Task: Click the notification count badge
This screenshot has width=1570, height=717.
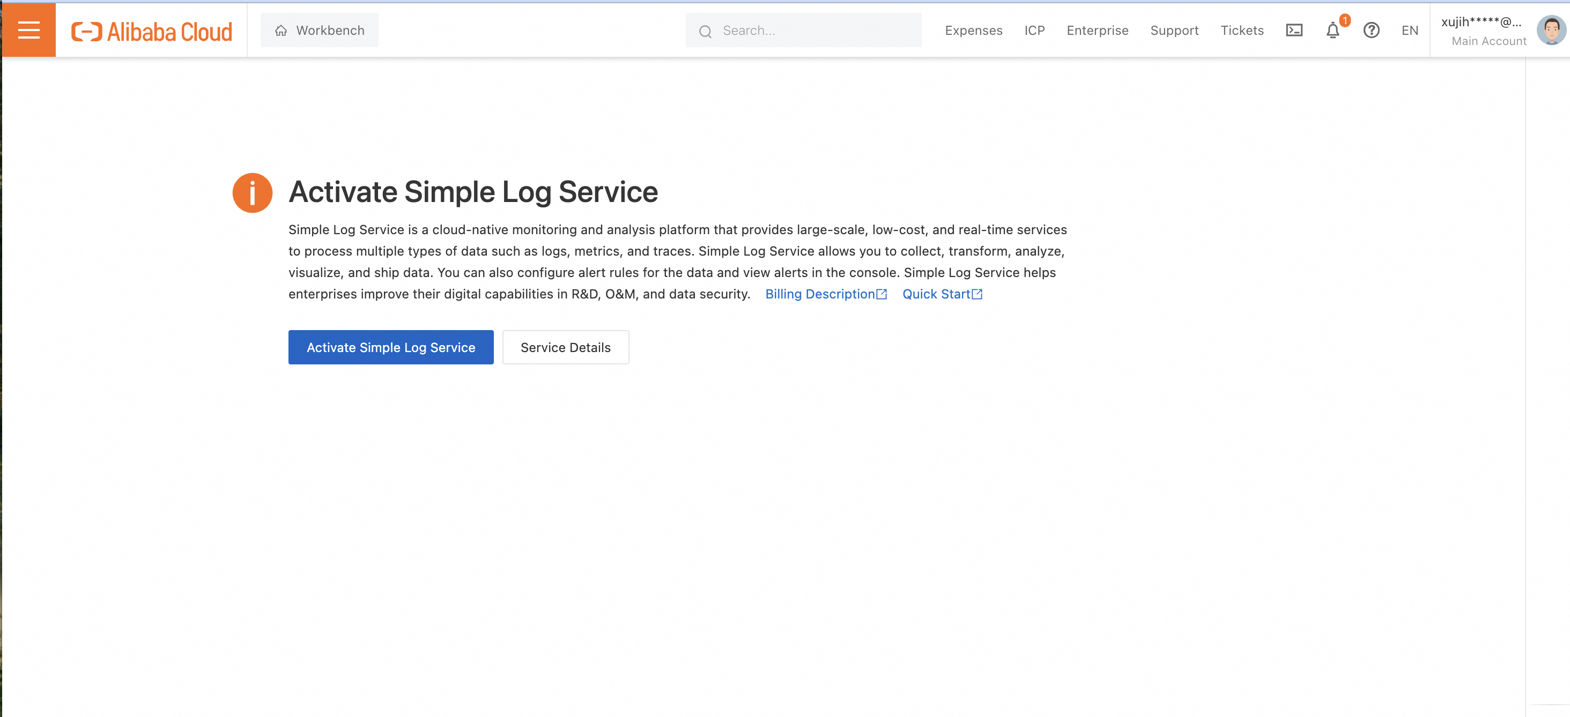Action: pos(1344,20)
